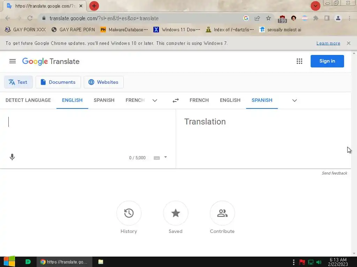Go back with the browser back arrow
The height and width of the screenshot is (267, 357).
[8, 18]
